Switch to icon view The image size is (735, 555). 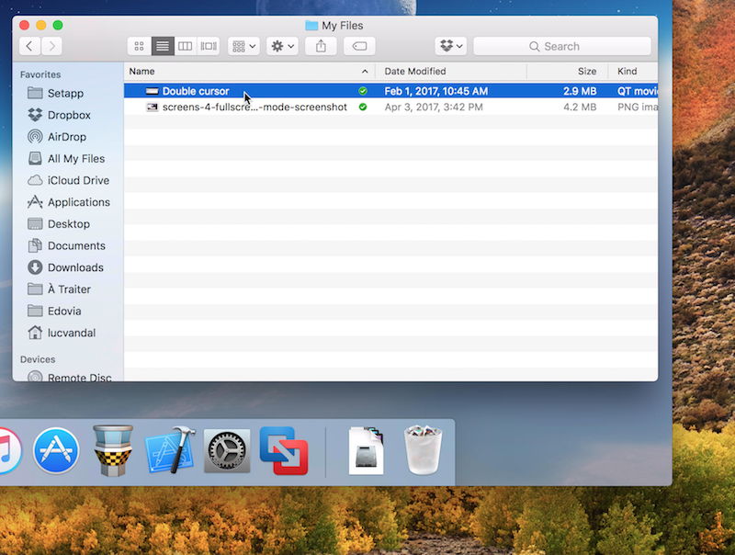click(x=140, y=46)
